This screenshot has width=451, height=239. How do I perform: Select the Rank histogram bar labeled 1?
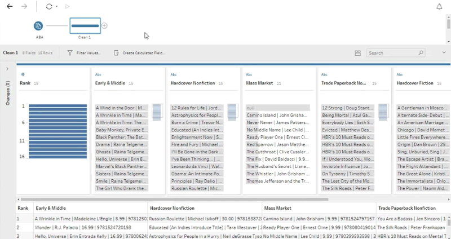click(58, 106)
